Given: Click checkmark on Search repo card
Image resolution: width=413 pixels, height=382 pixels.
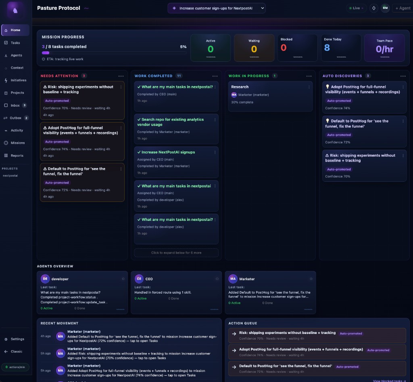Looking at the screenshot, I should point(139,120).
